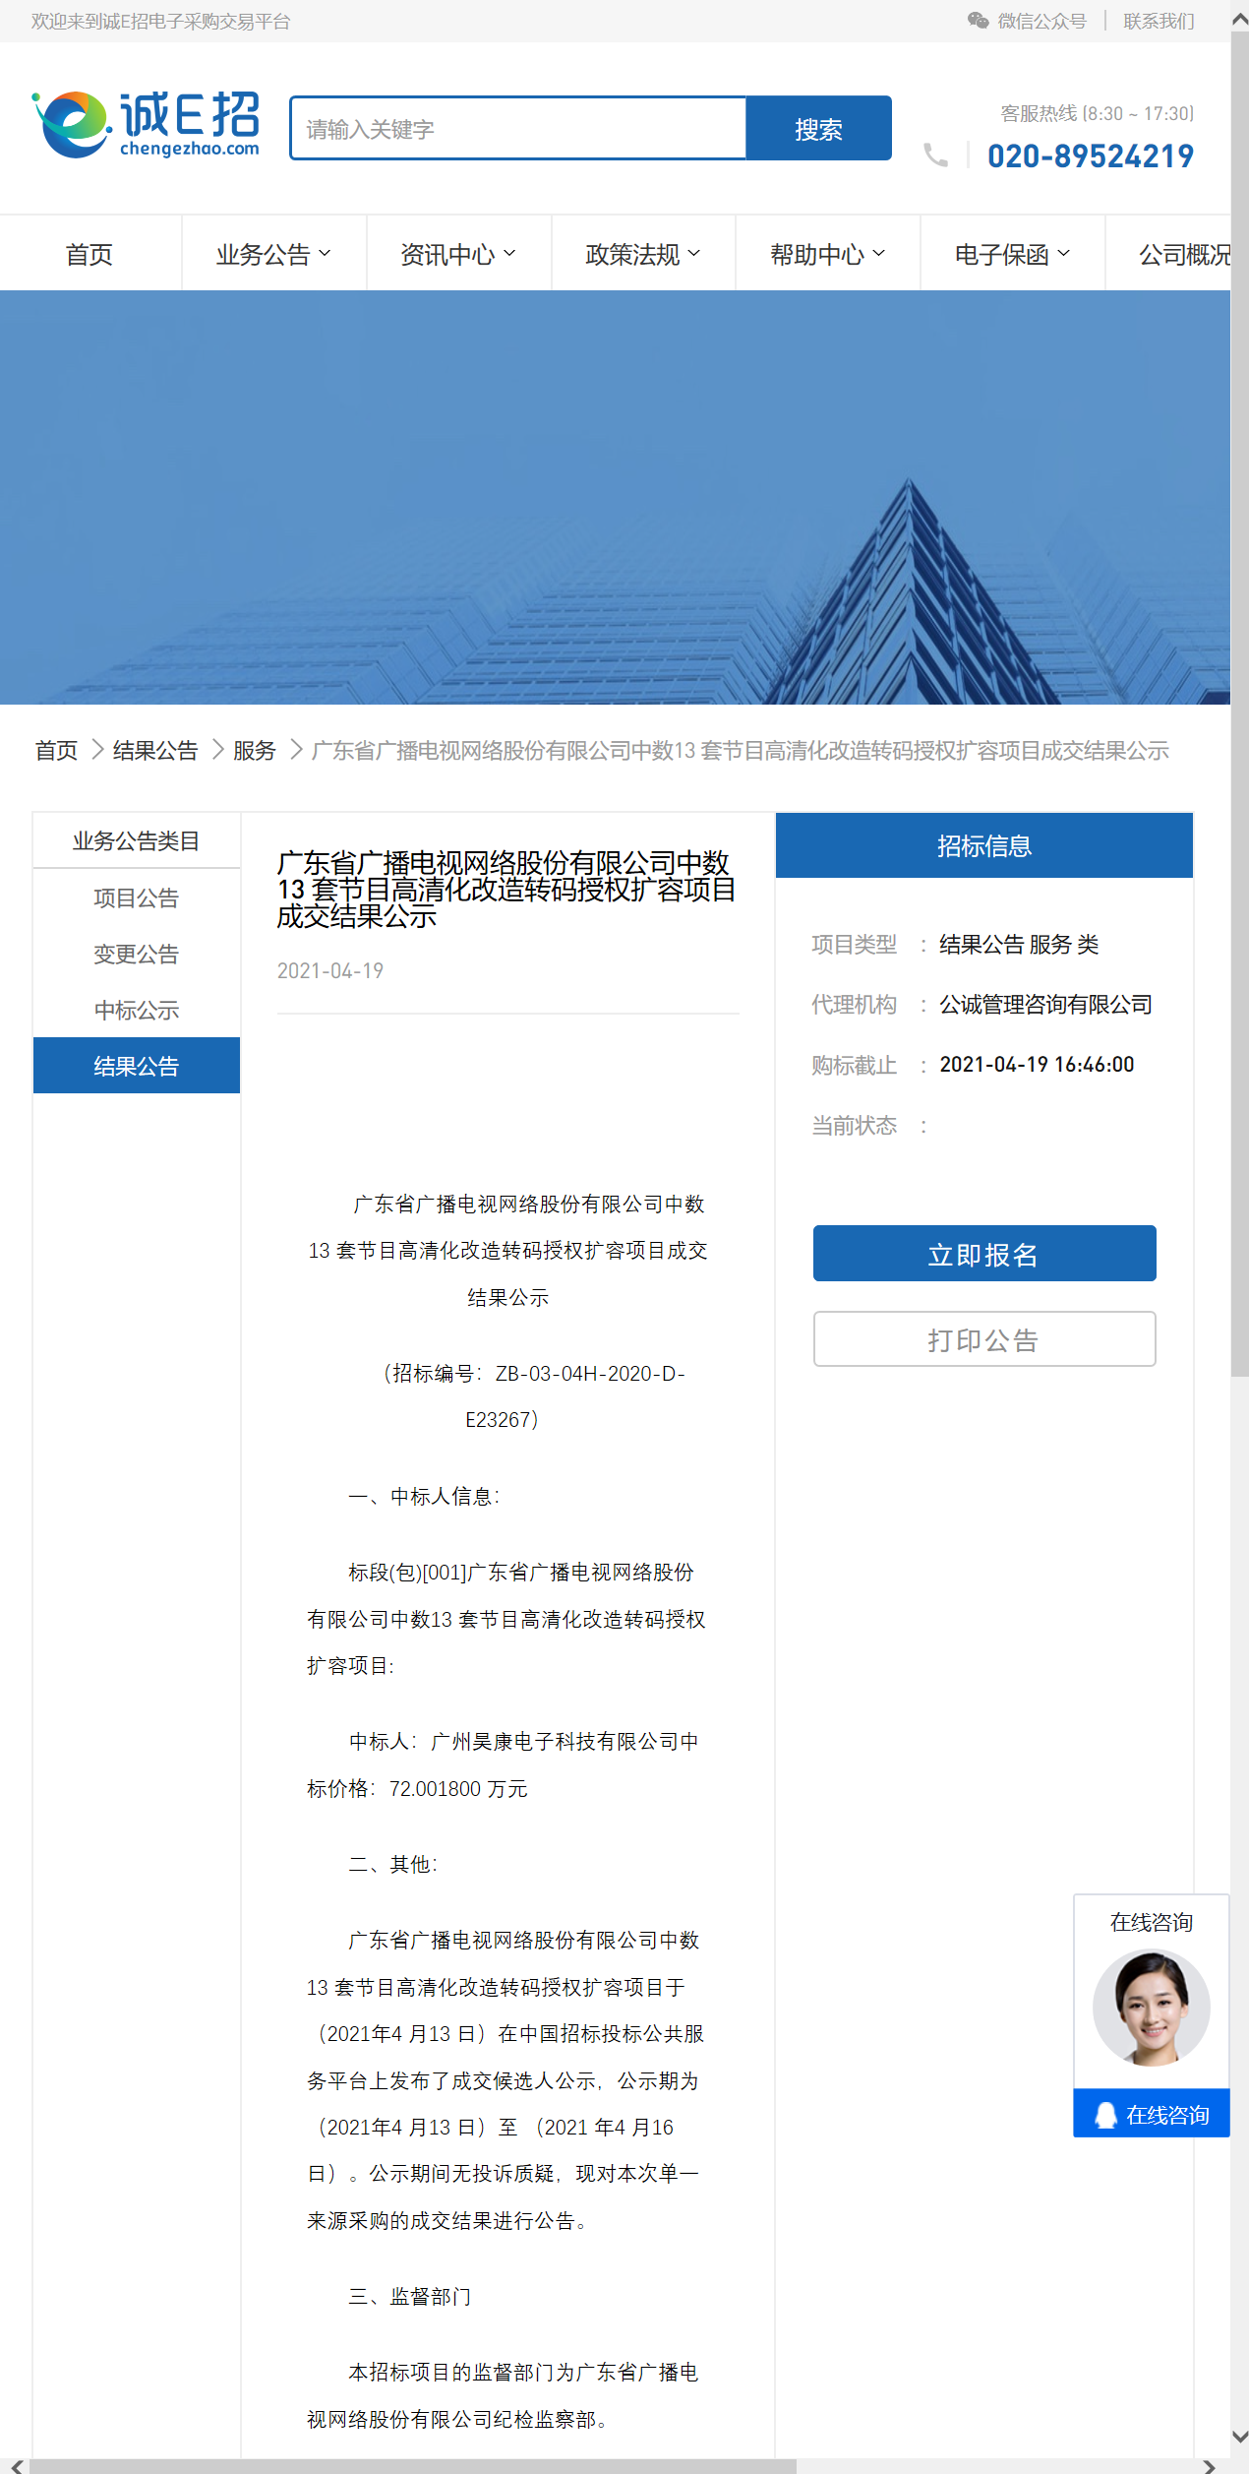Click the vertical scrollbar thumb
Image resolution: width=1249 pixels, height=2474 pixels.
coord(1240,706)
